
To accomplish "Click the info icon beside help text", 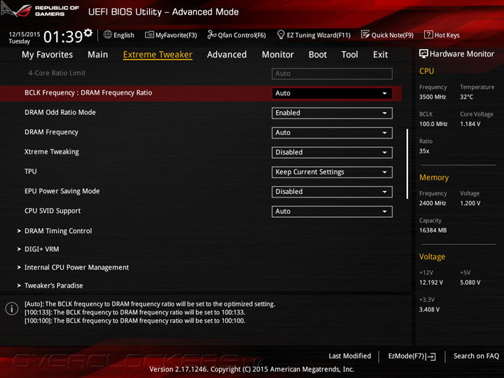I will pos(12,309).
